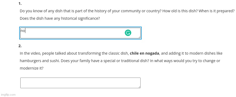Click the "modernize it?" line
Image resolution: width=236 pixels, height=97 pixels.
tap(32, 68)
